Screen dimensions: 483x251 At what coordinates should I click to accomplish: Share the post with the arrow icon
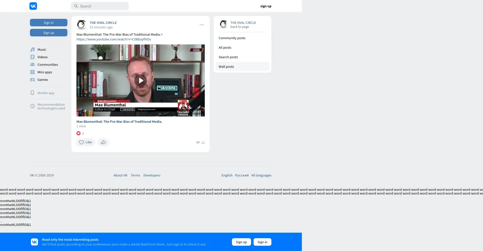[103, 142]
